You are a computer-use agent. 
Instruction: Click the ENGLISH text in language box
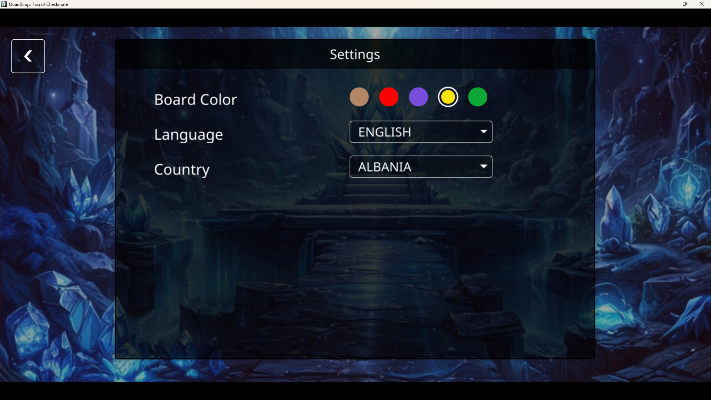[384, 132]
